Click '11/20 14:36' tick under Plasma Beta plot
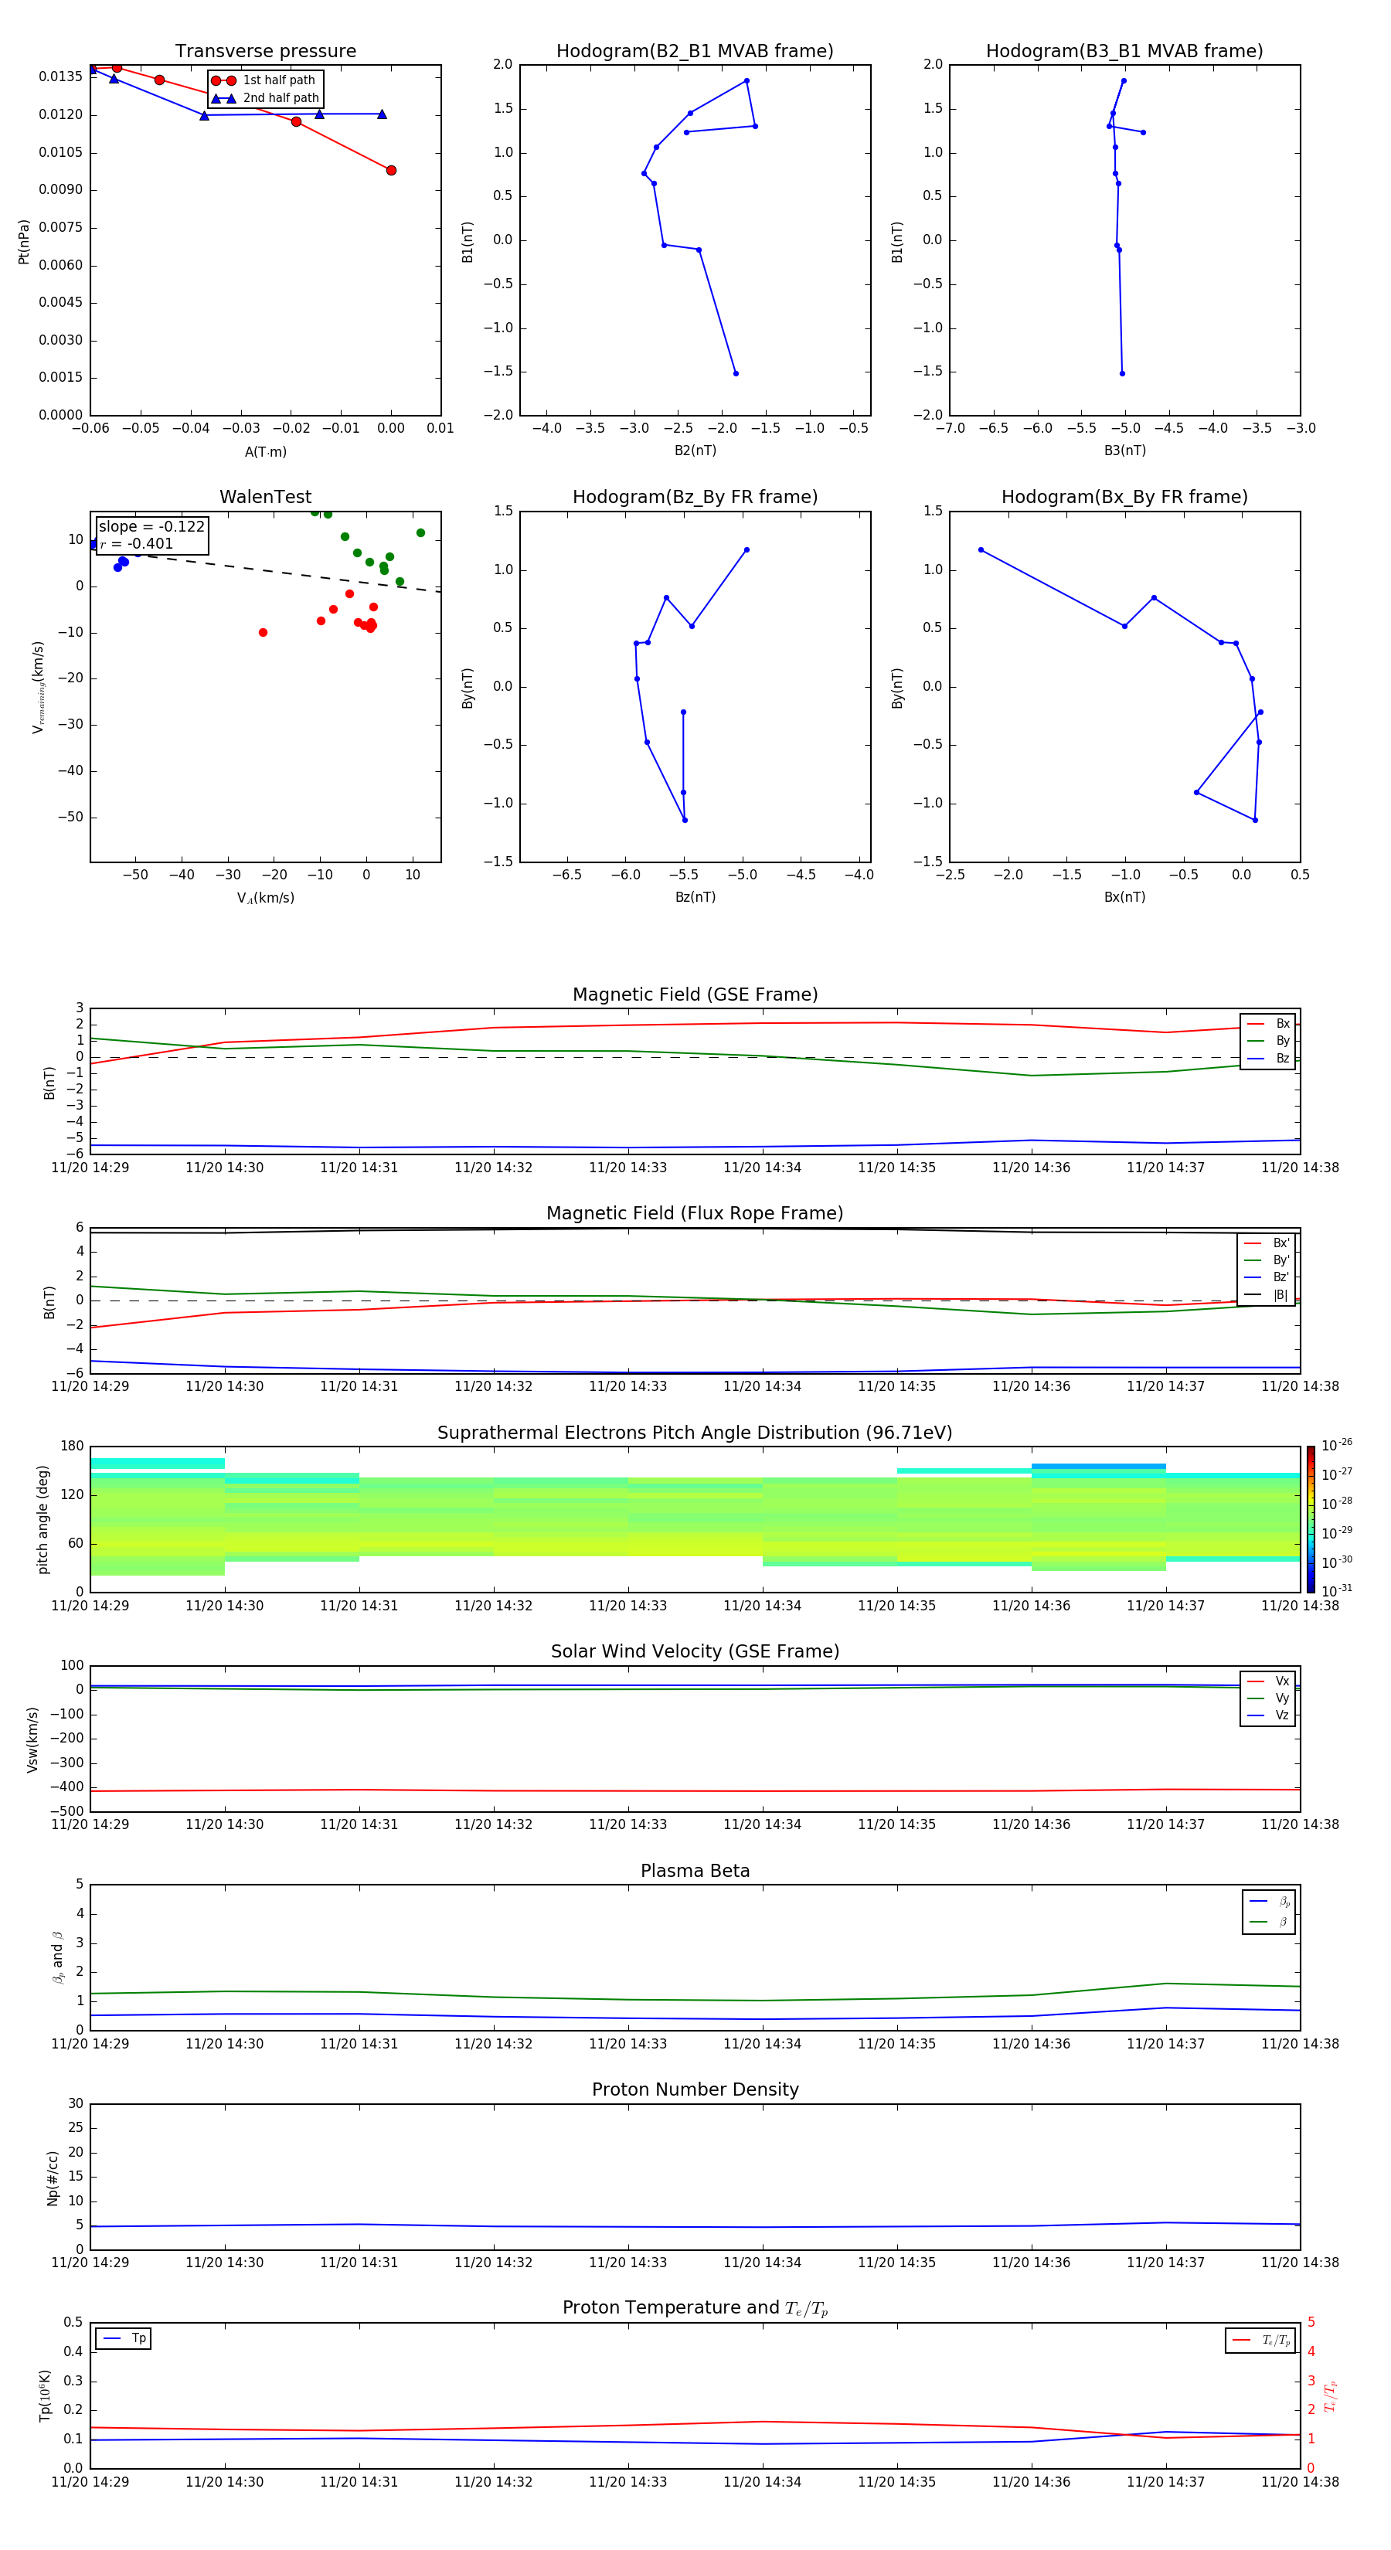The width and height of the screenshot is (1391, 2550). 1032,2044
